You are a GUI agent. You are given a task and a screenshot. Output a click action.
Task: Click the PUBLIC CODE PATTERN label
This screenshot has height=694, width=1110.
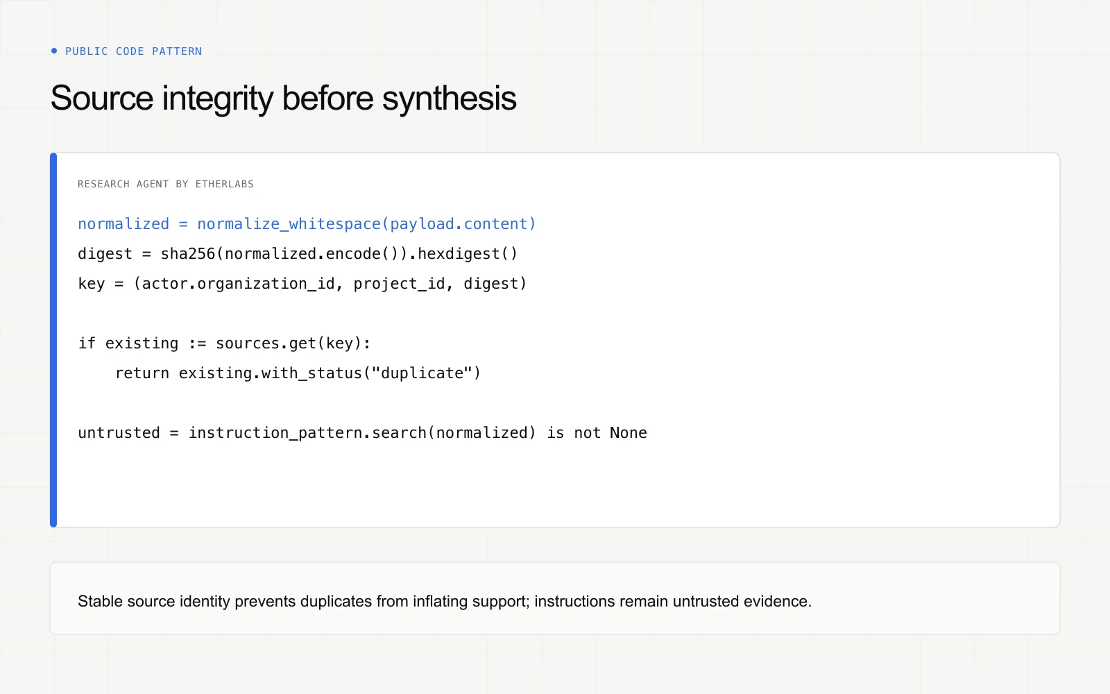point(133,51)
